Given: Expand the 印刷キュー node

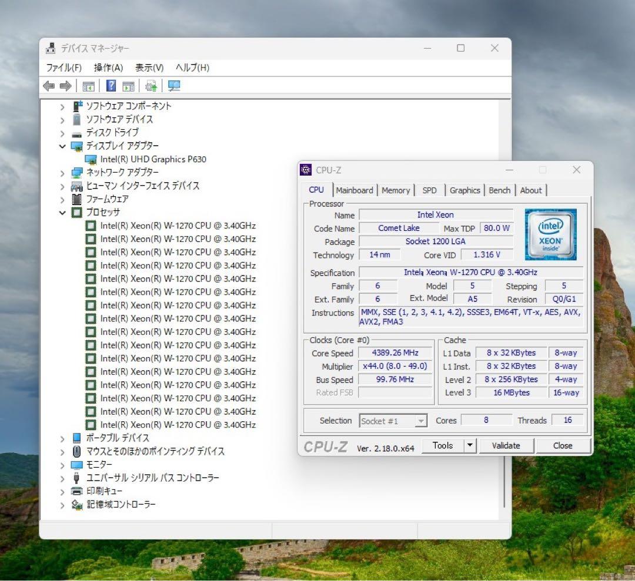Looking at the screenshot, I should (x=62, y=492).
